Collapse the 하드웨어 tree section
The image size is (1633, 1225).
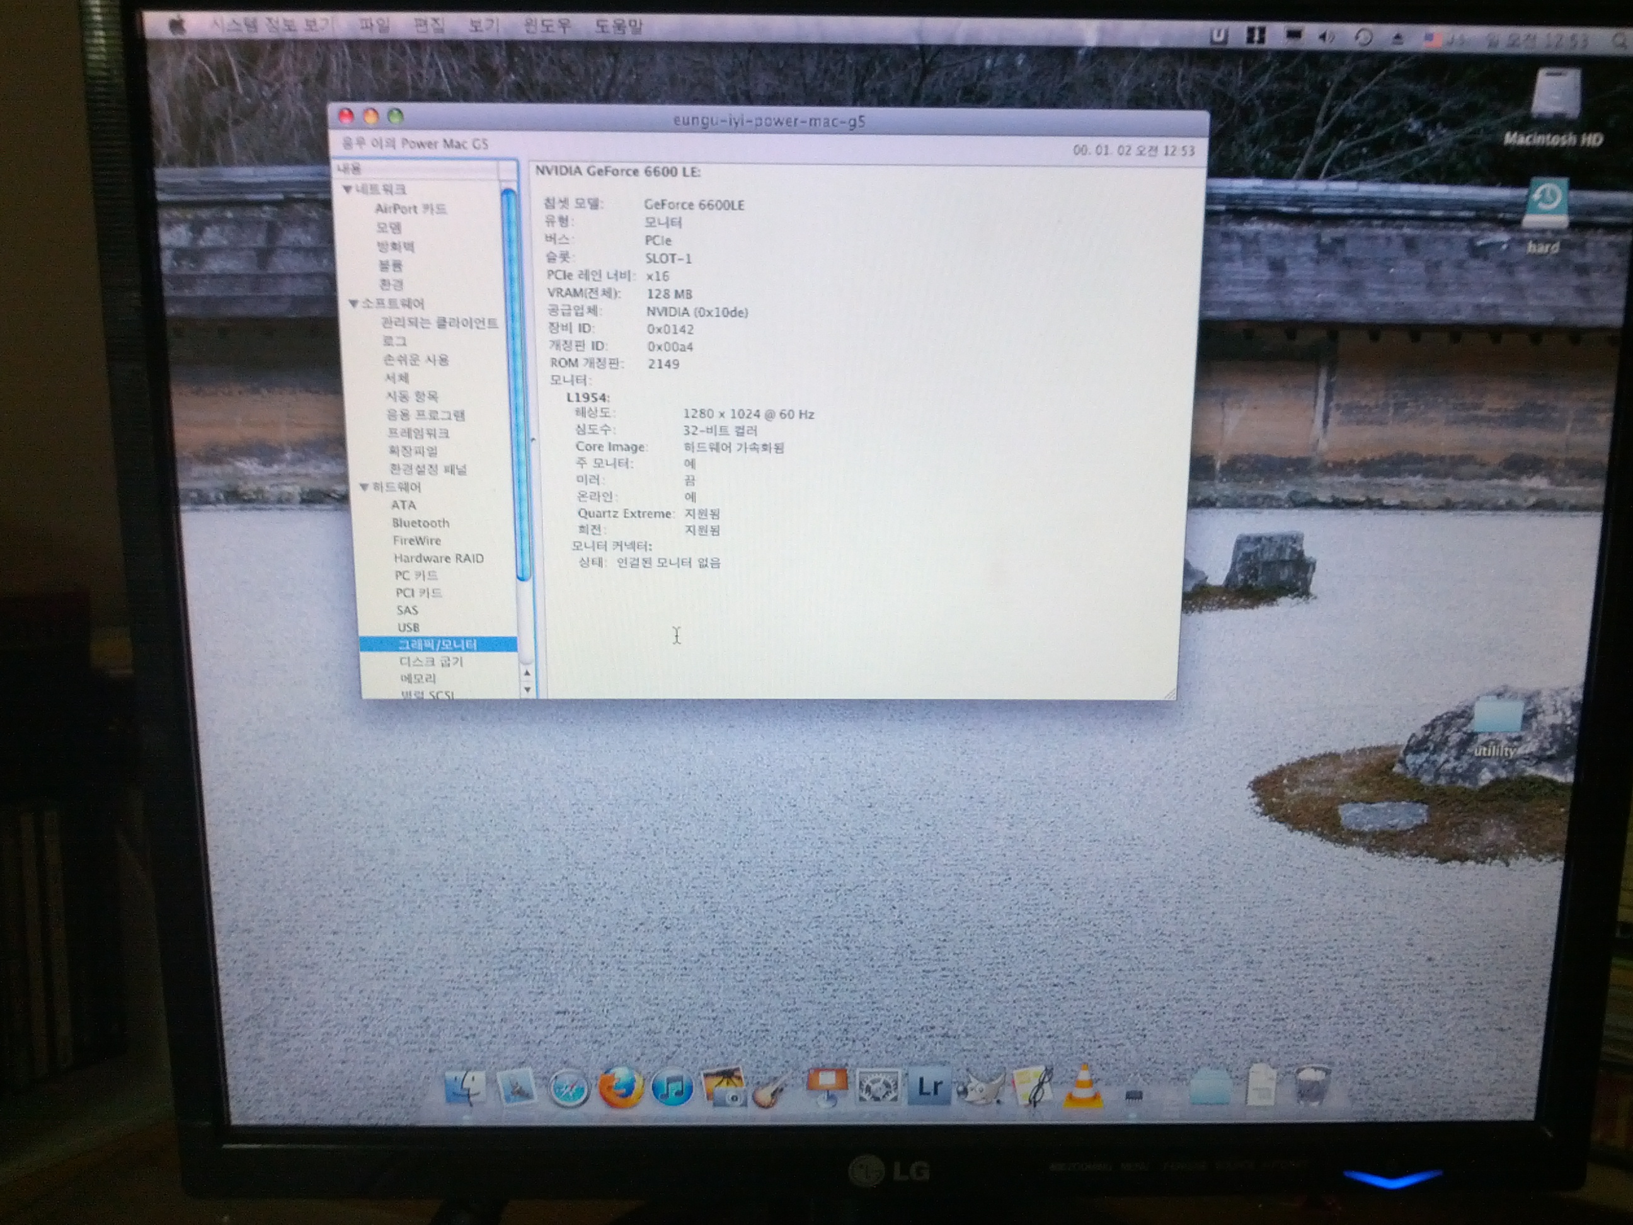coord(364,487)
